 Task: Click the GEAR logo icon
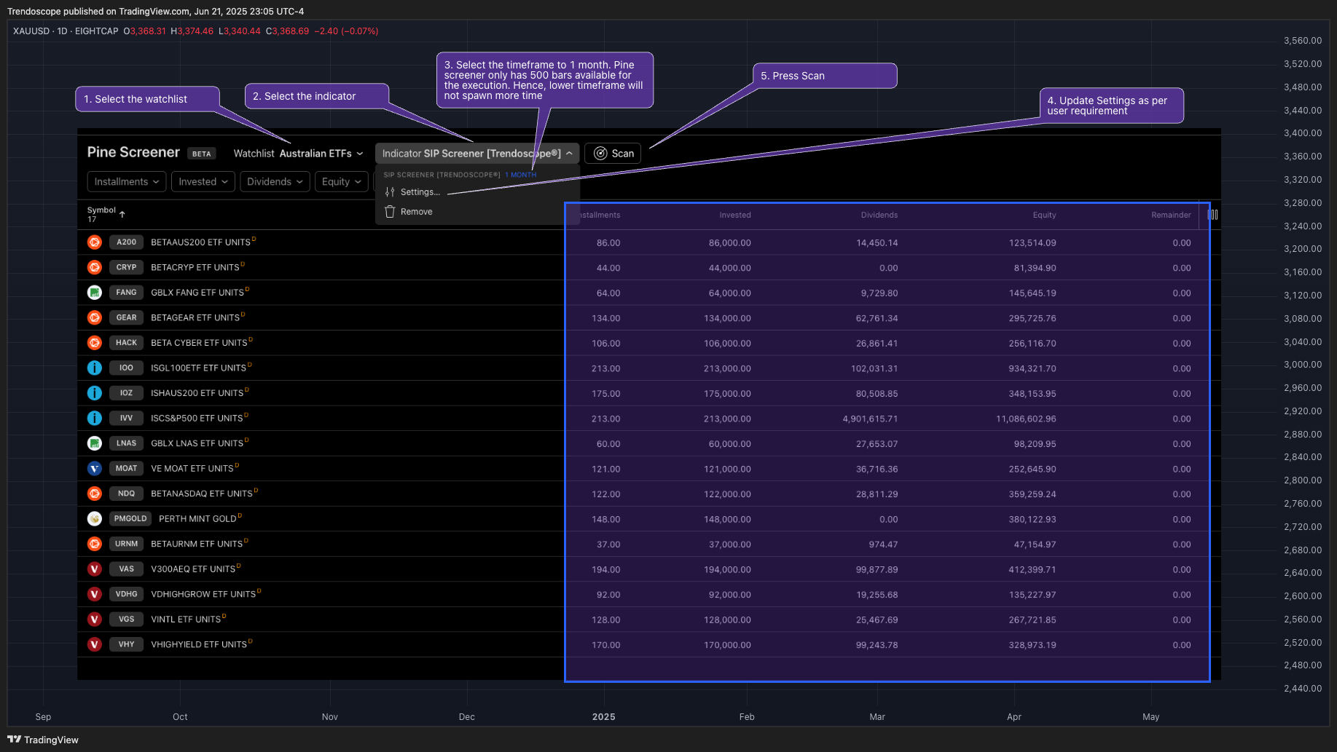coord(95,318)
